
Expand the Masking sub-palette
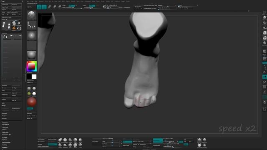tap(5, 145)
